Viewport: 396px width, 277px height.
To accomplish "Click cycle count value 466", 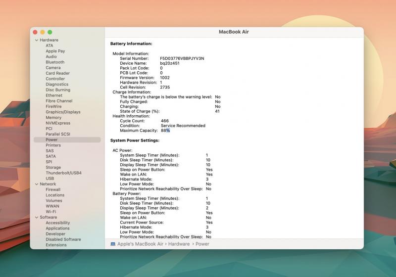I will pos(165,121).
